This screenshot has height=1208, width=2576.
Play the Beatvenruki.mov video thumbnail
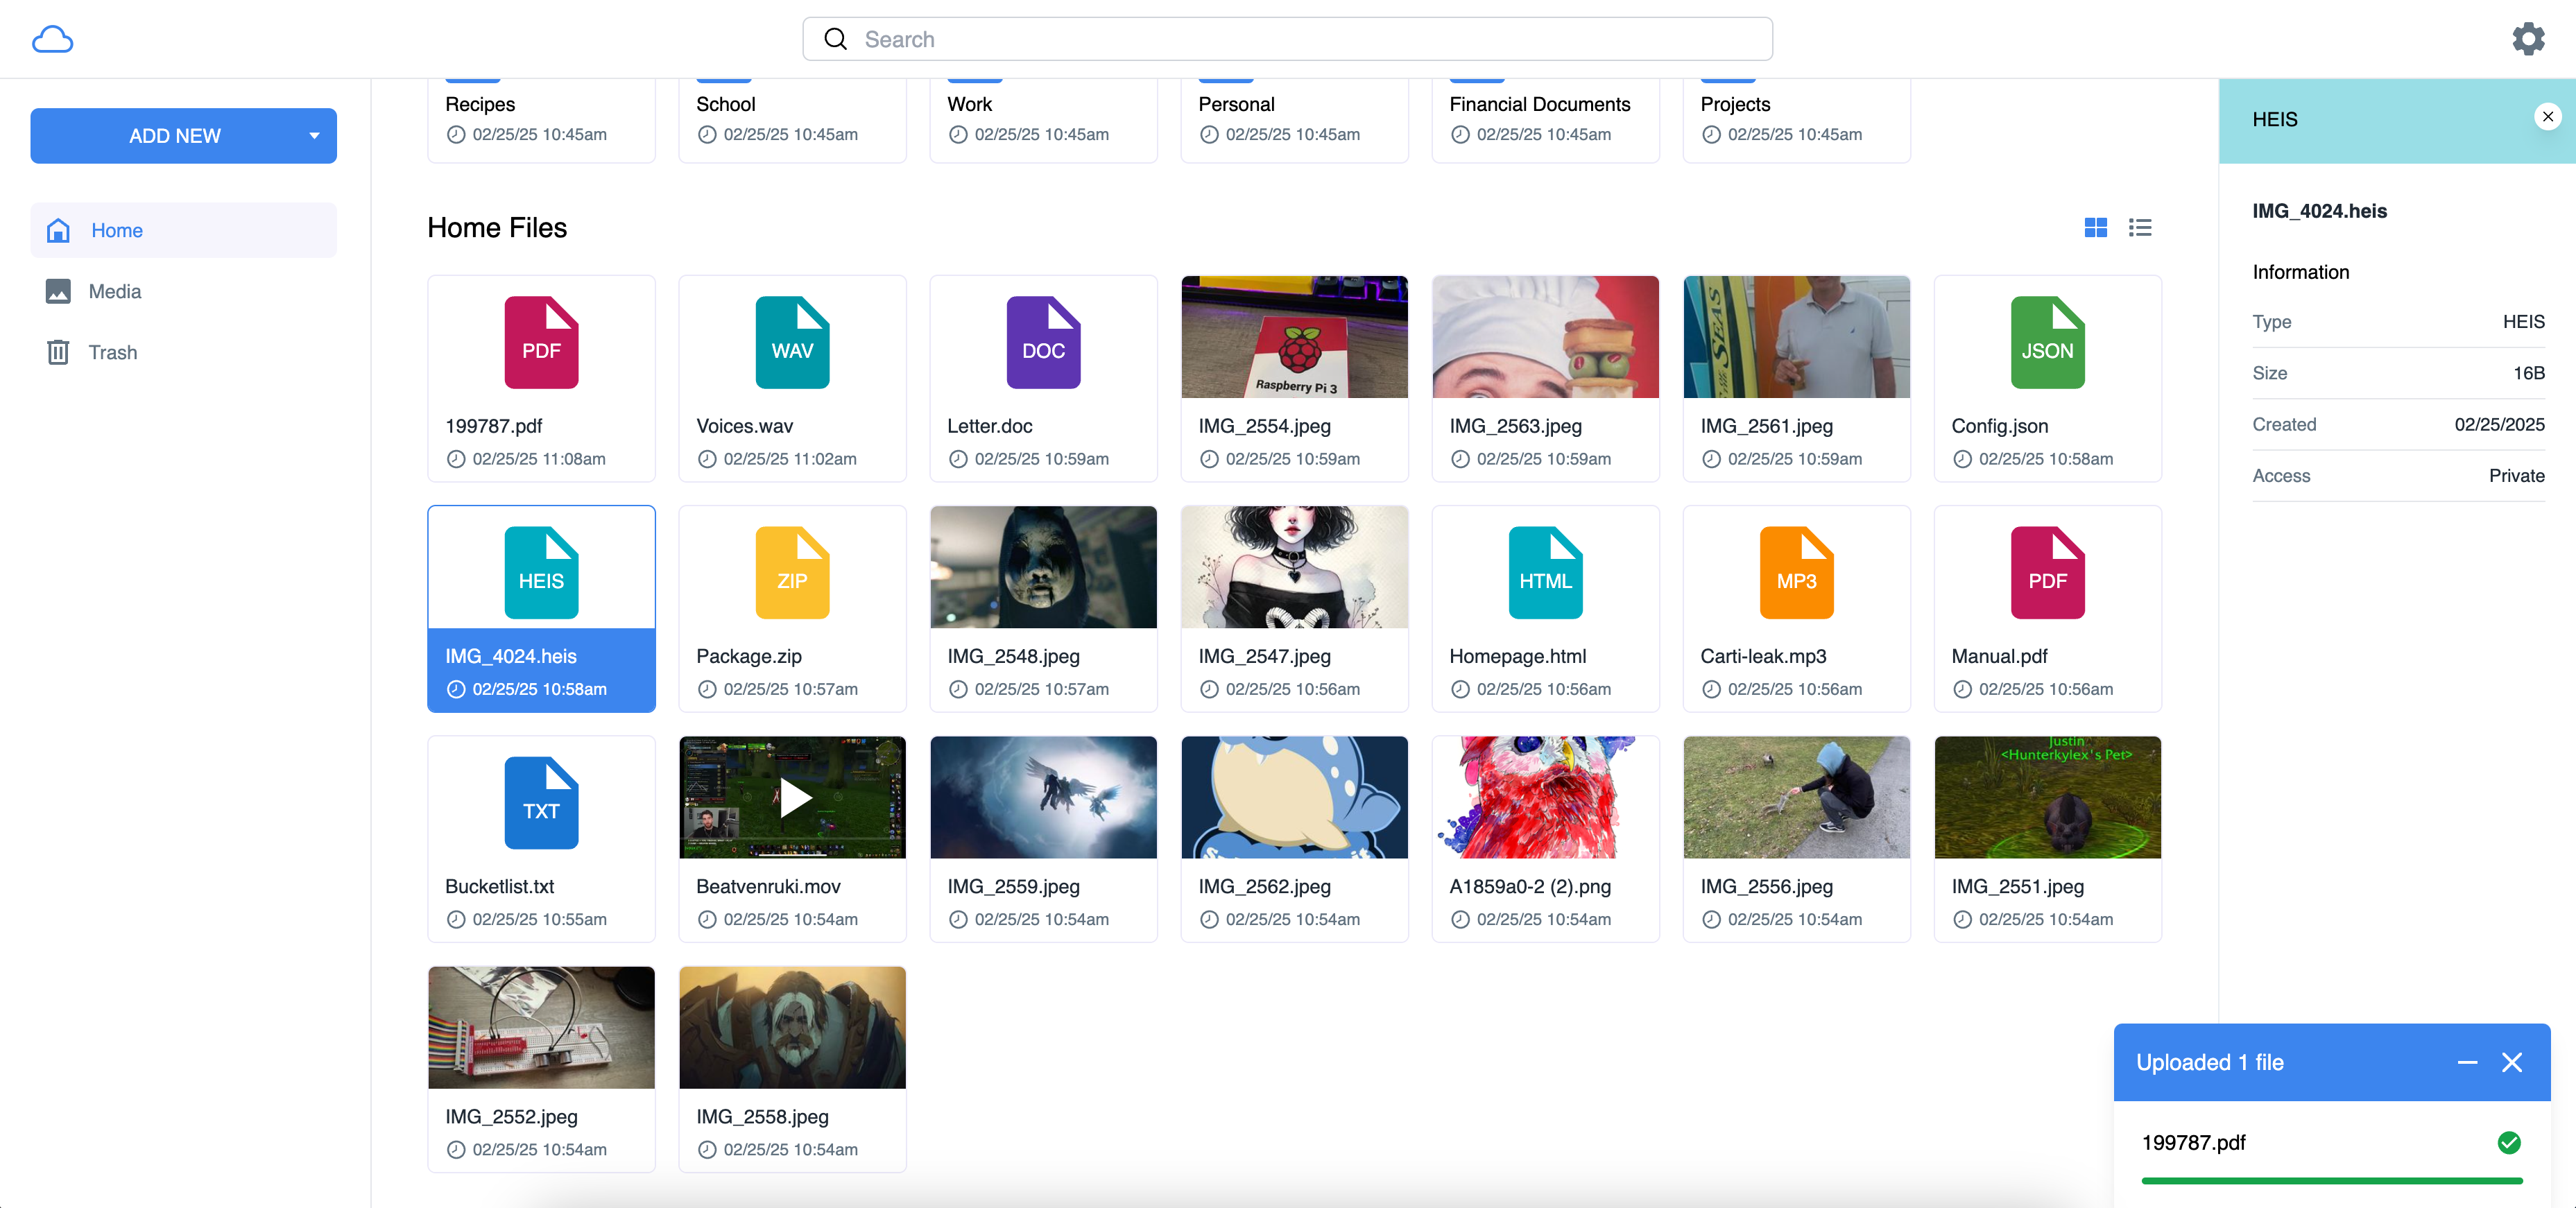(x=795, y=797)
